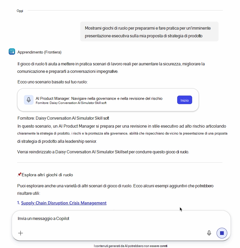240x248 pixels.
Task: Click the 'Il gioco di ruolo ti aiuta' paragraph
Action: (x=111, y=68)
